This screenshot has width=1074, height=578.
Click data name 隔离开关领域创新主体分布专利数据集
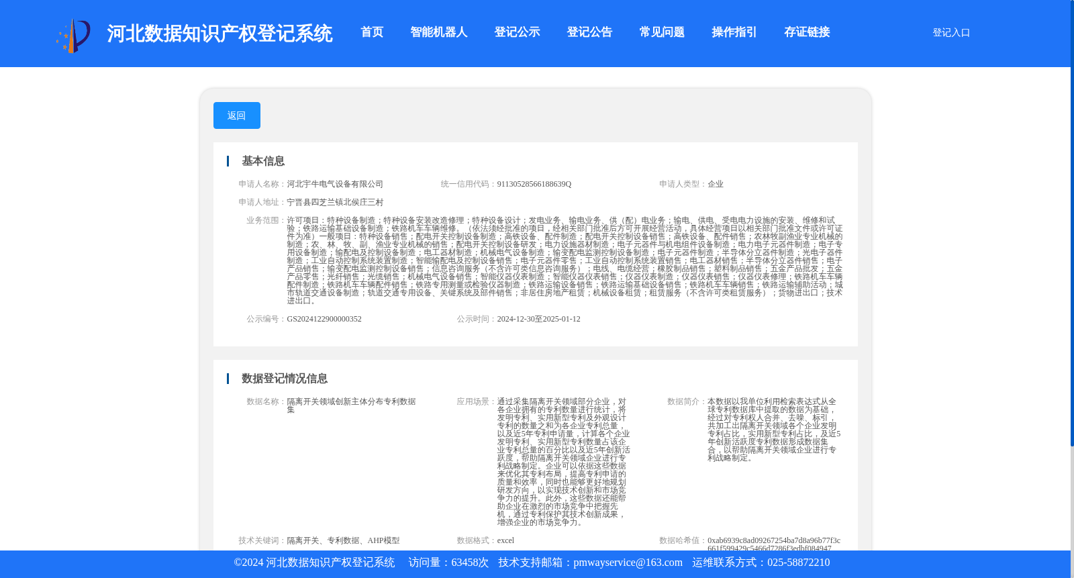351,405
